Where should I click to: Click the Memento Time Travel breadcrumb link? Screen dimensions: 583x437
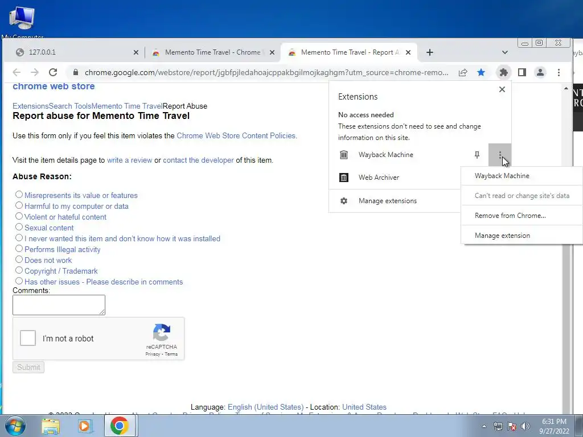[127, 106]
